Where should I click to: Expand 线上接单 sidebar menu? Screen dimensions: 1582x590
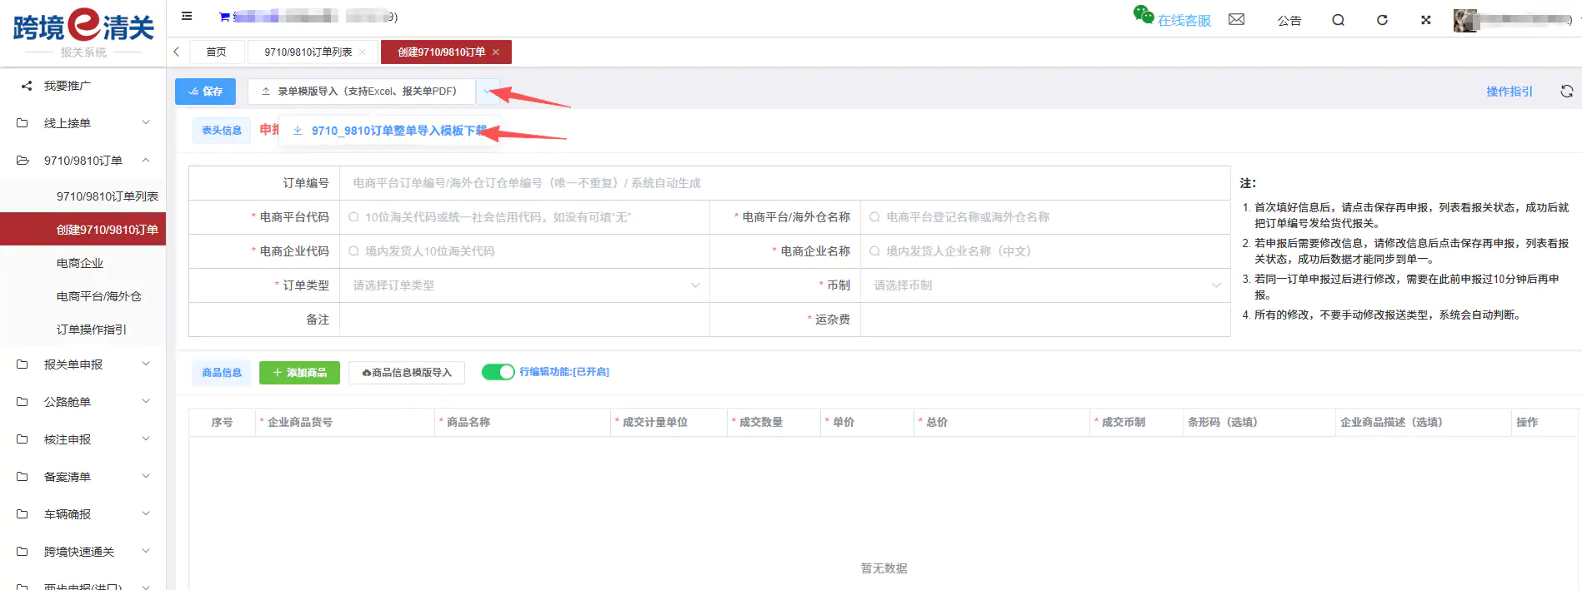pyautogui.click(x=83, y=123)
